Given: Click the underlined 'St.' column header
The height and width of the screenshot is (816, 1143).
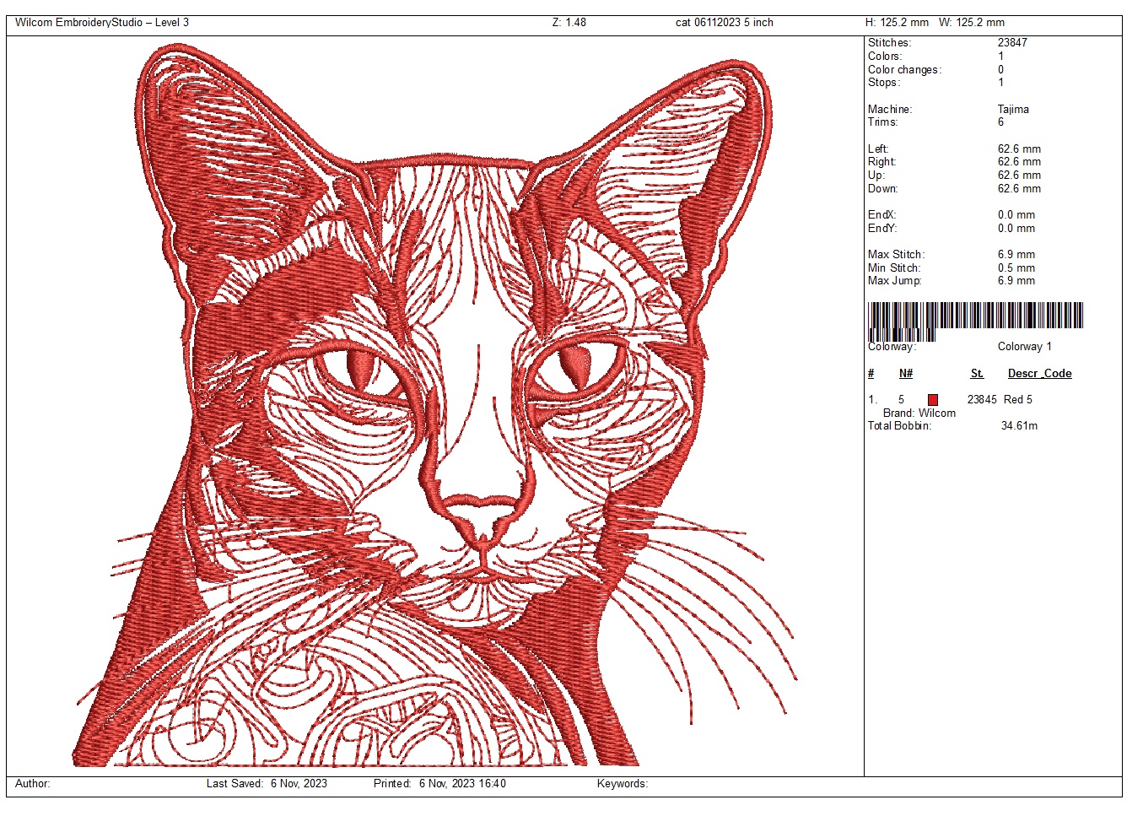Looking at the screenshot, I should (977, 374).
